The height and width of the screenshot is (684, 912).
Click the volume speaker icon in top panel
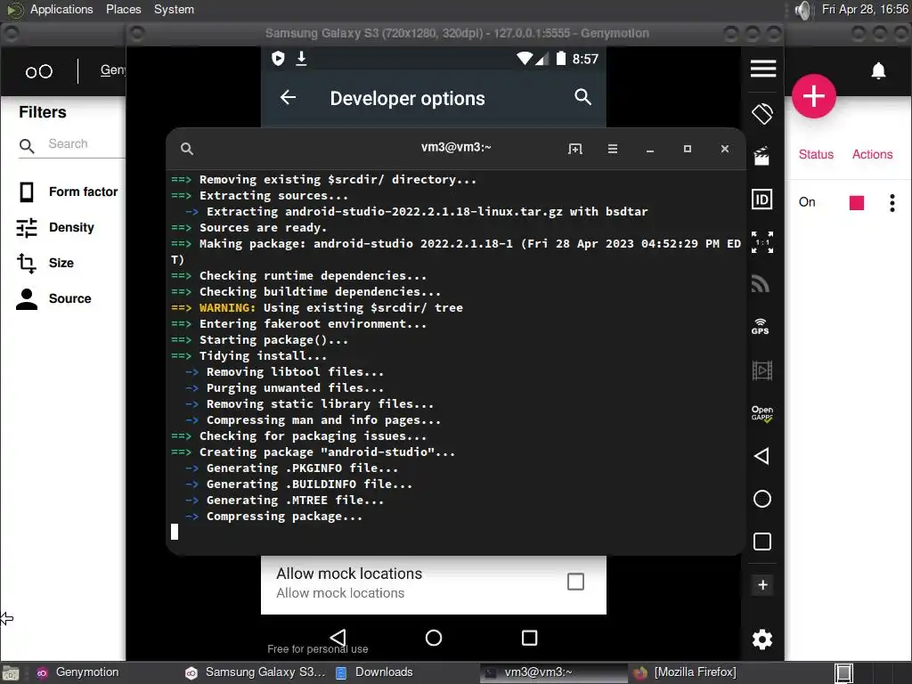click(x=803, y=10)
